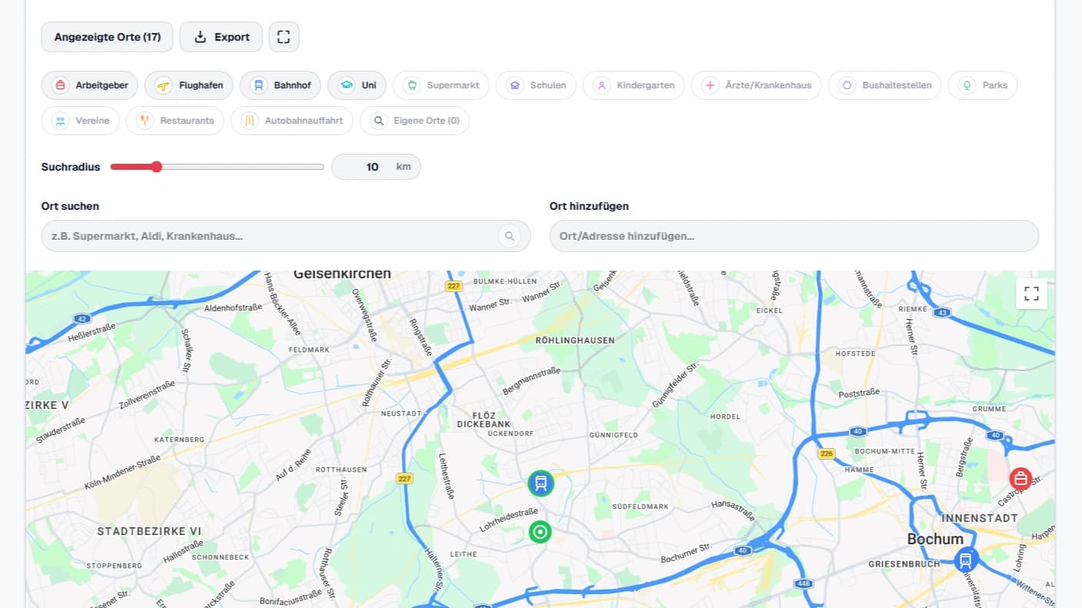Click the Export button
The height and width of the screenshot is (608, 1082).
point(221,37)
